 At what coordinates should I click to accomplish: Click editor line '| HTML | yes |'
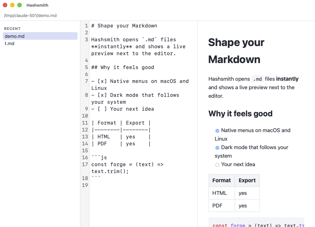121,137
